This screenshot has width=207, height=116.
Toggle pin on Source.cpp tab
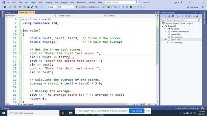[x=30, y=13]
